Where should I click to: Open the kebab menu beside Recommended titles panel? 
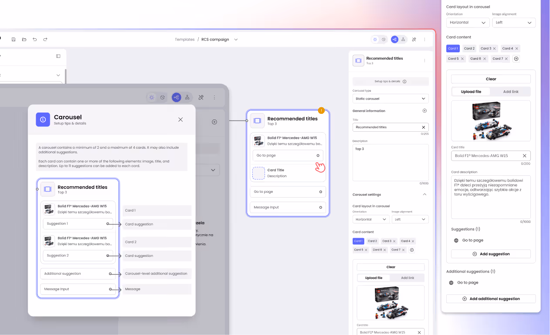click(x=424, y=61)
